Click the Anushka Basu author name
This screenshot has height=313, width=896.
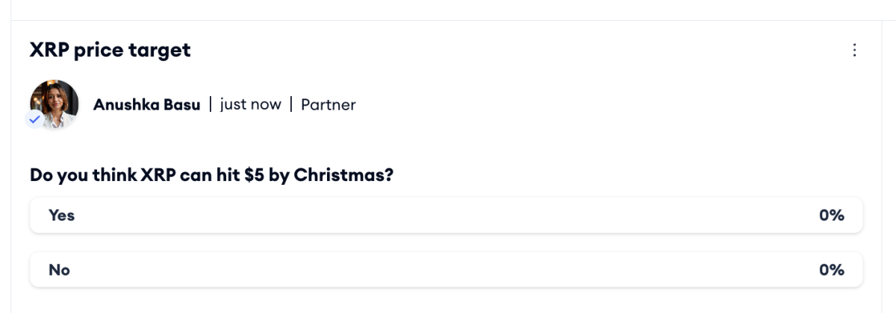pos(146,105)
